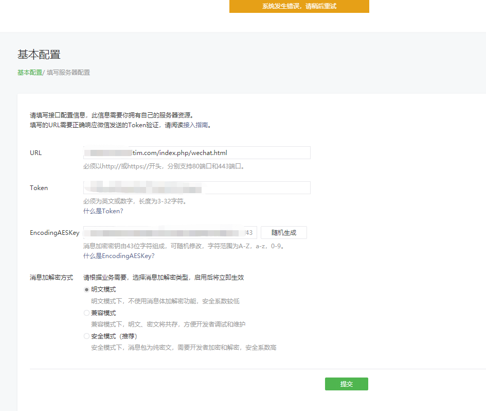Image resolution: width=486 pixels, height=411 pixels.
Task: Click the URL hint about 80 and 443 ports
Action: (x=164, y=166)
